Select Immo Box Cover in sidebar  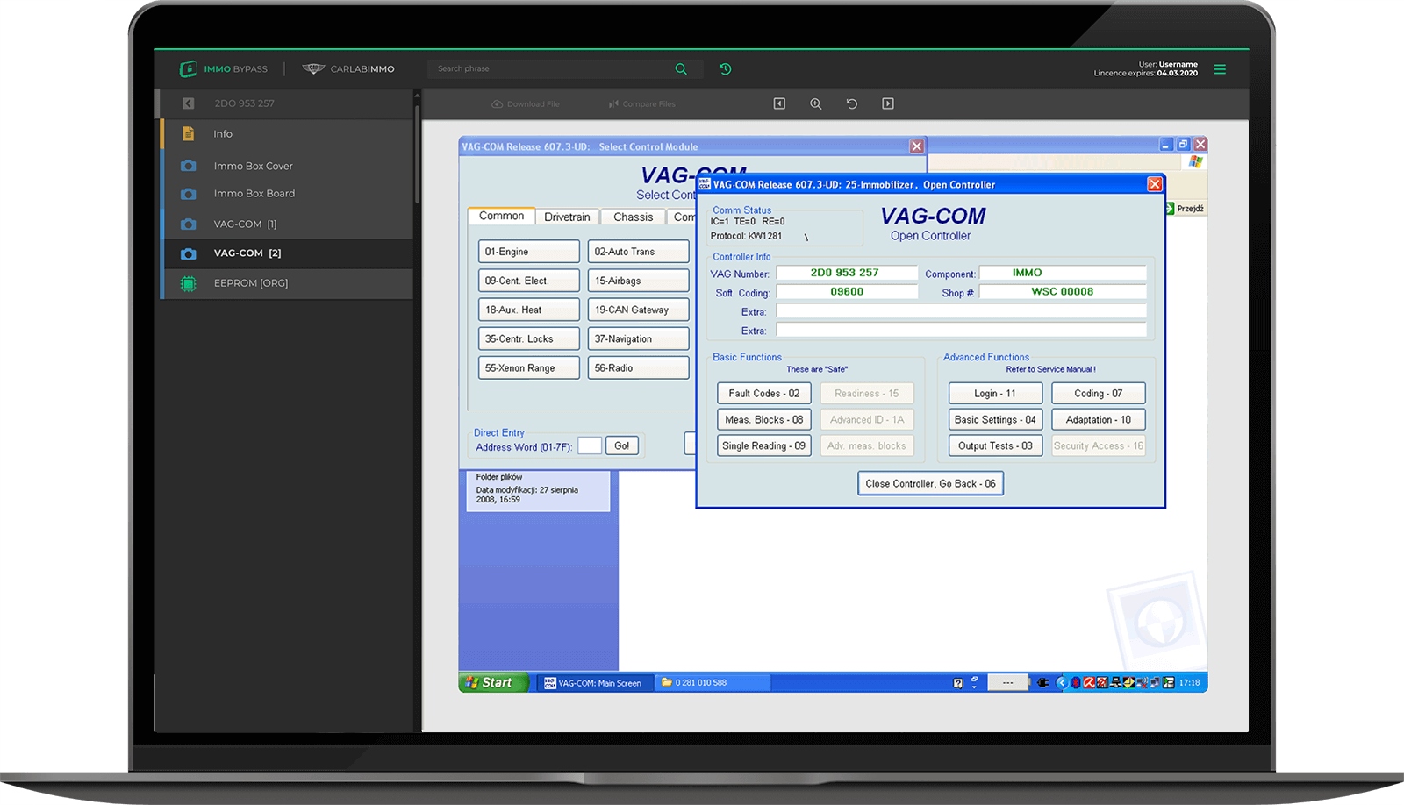coord(253,166)
